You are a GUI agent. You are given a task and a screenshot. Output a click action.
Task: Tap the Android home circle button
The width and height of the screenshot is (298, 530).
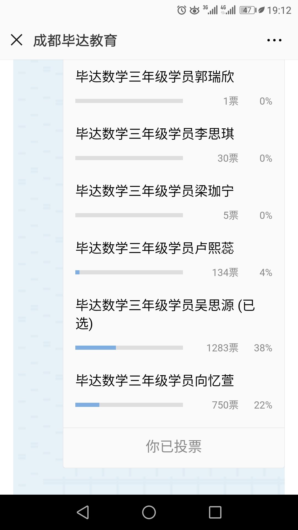pos(149,512)
